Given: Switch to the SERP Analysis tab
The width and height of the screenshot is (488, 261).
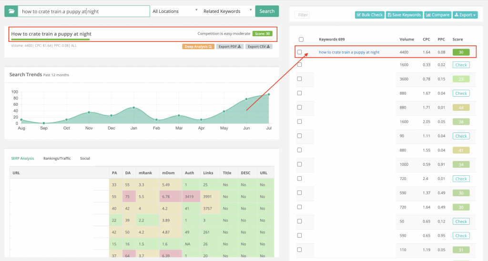Looking at the screenshot, I should click(x=22, y=158).
